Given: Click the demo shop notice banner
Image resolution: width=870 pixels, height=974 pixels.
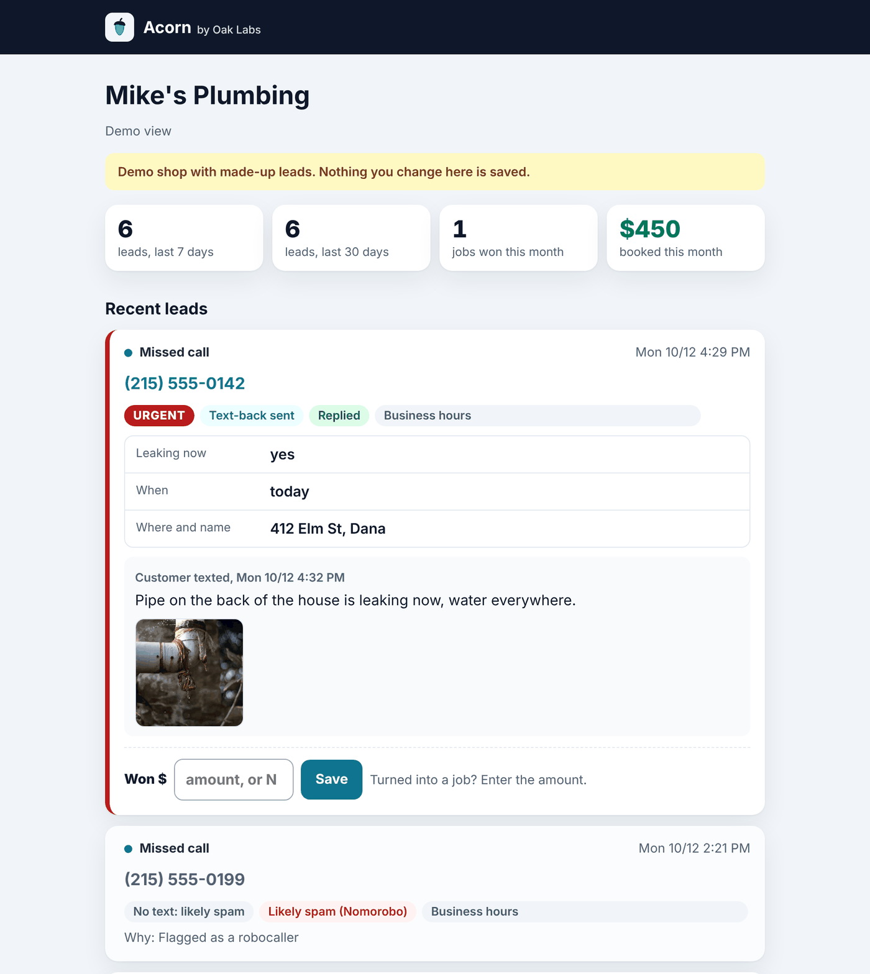Looking at the screenshot, I should 435,172.
